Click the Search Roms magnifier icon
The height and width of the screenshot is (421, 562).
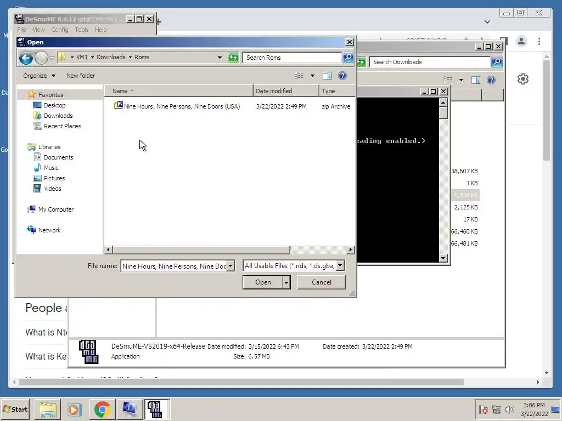[x=347, y=57]
